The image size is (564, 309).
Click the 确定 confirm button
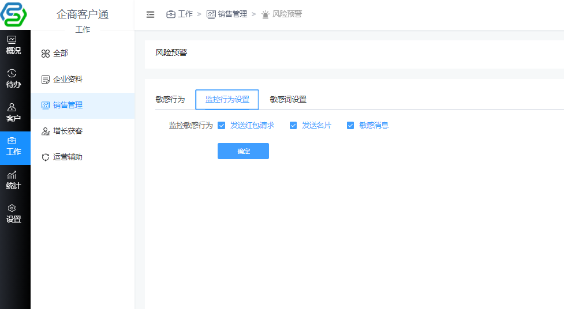243,151
